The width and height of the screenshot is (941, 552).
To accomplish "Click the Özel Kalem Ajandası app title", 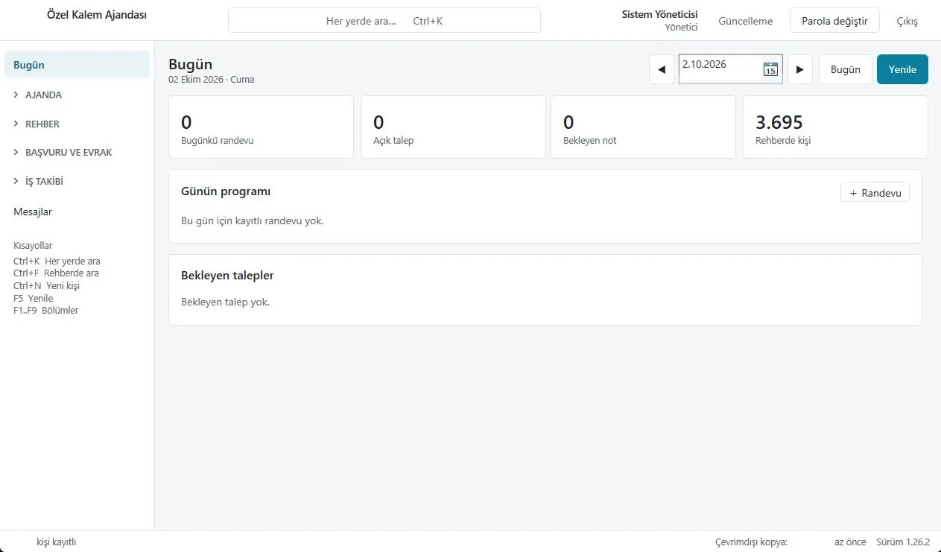I will (x=96, y=15).
